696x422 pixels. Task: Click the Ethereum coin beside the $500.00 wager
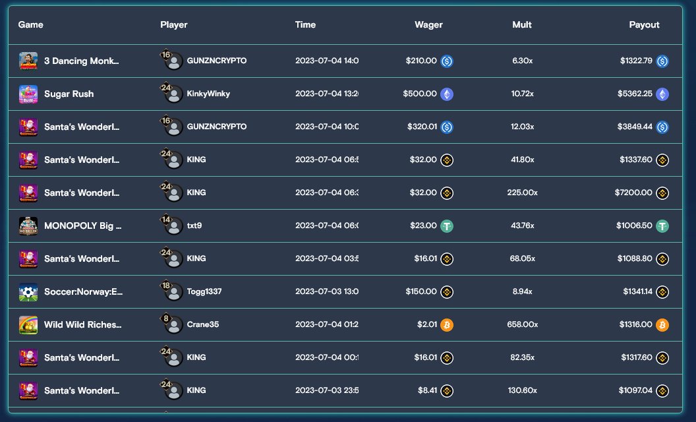coord(447,94)
